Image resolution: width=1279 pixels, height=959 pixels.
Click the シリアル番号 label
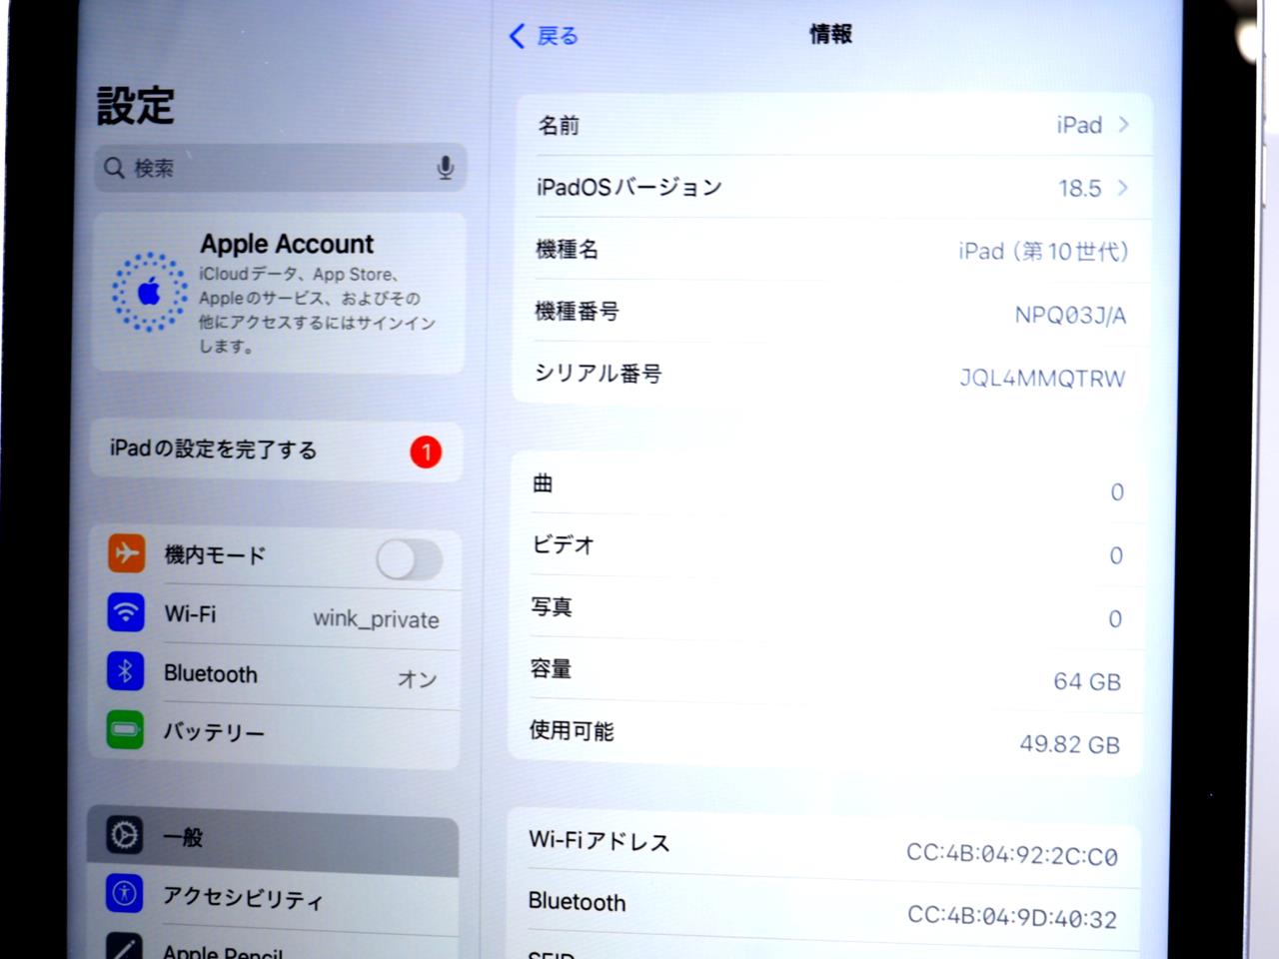click(598, 374)
